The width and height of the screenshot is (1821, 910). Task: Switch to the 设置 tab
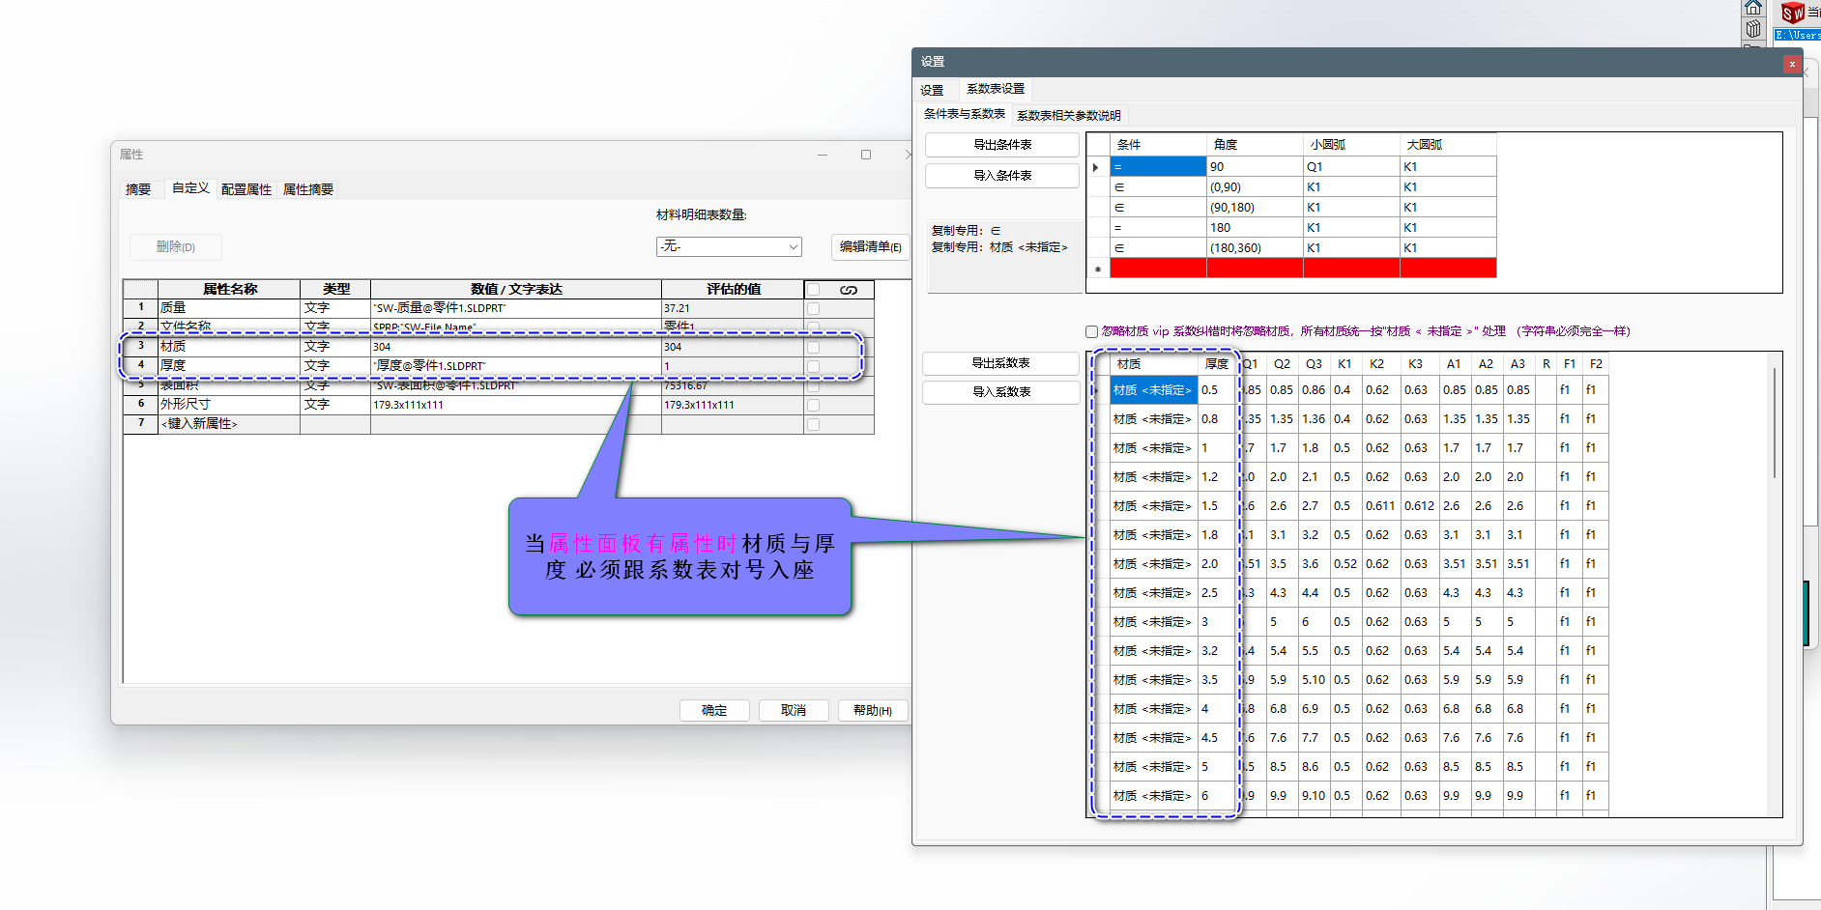(x=931, y=89)
